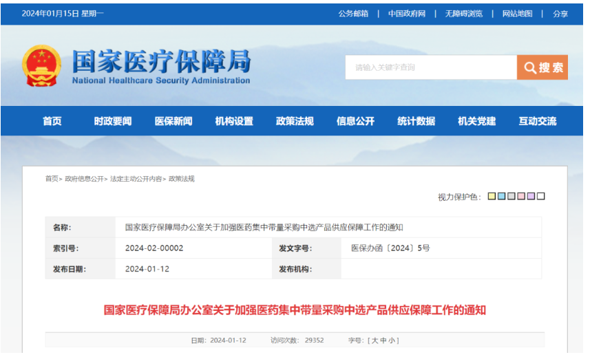Screen dimensions: 590x357
Task: Click the 访问次数 29352 counter
Action: point(297,340)
